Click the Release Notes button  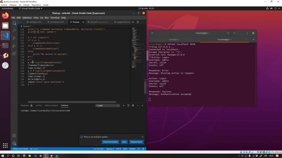(136, 142)
